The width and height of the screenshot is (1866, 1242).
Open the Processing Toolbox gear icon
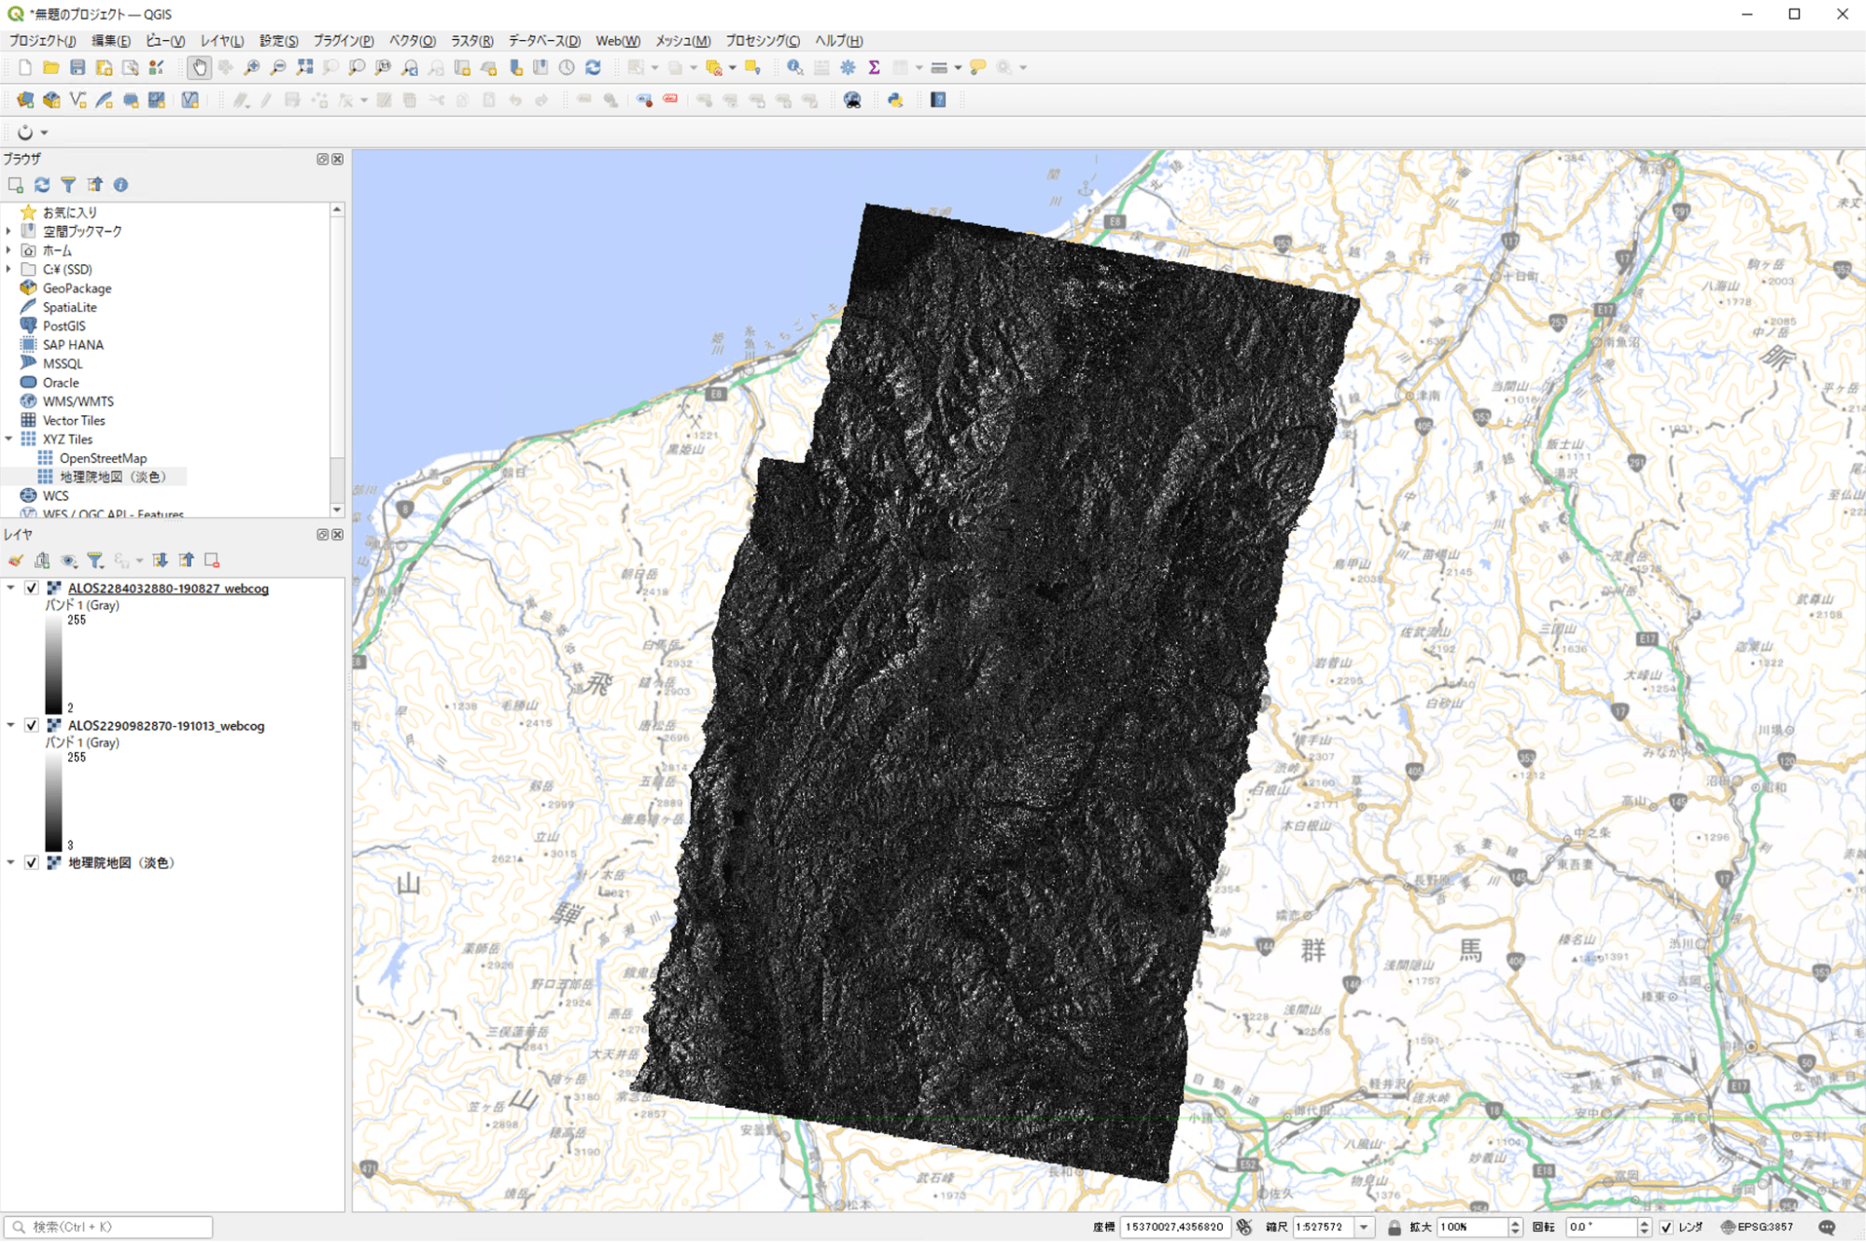click(848, 67)
